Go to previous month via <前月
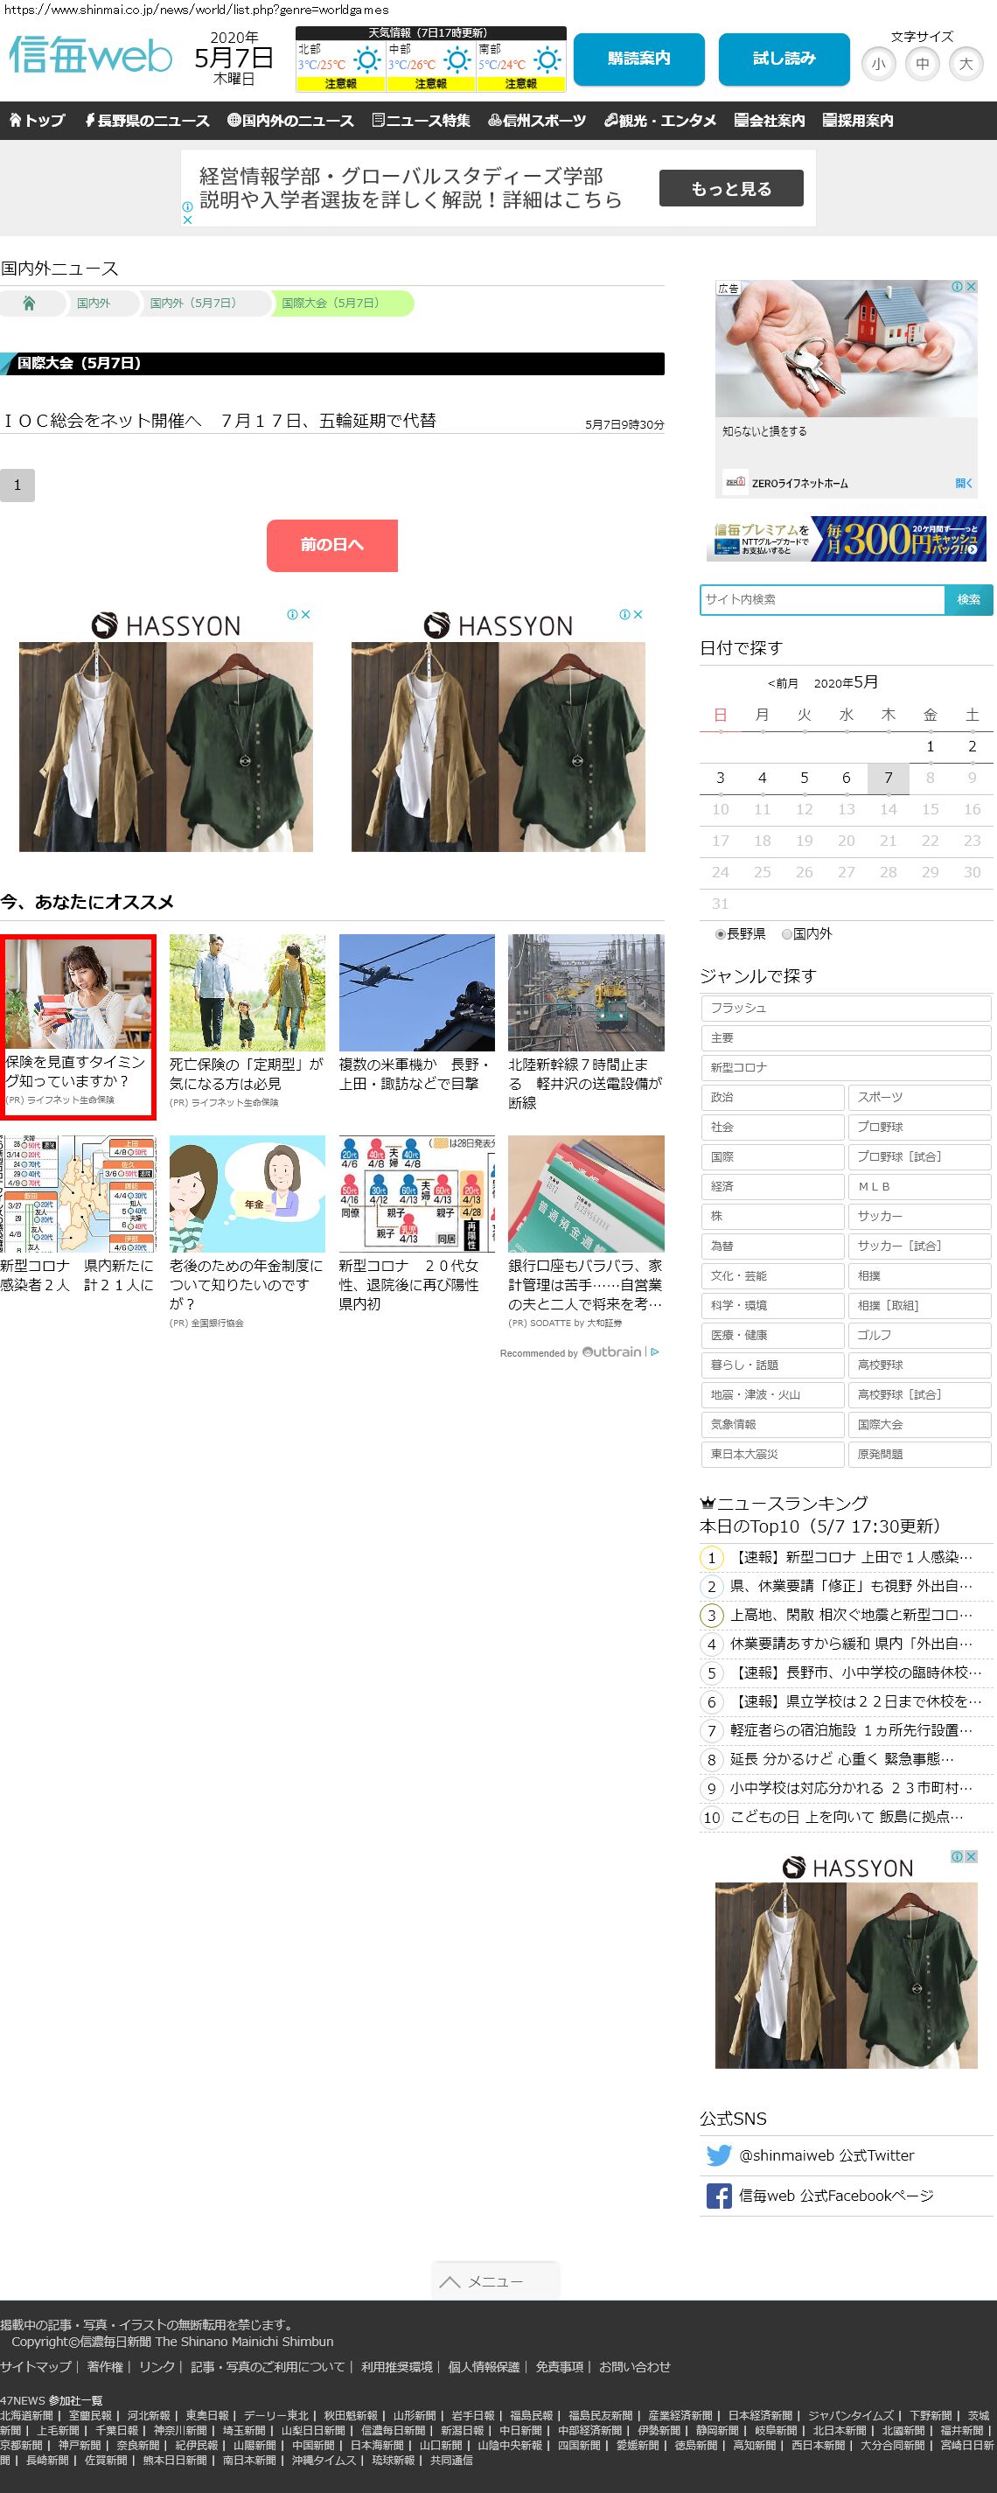This screenshot has height=2493, width=997. [782, 683]
